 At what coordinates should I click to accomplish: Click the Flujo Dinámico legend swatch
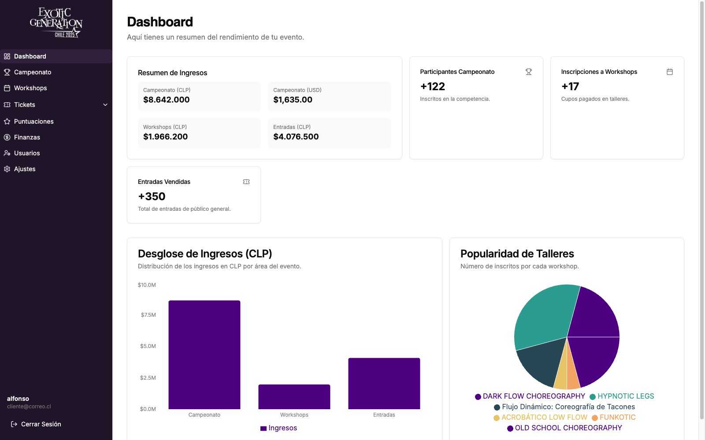coord(497,407)
